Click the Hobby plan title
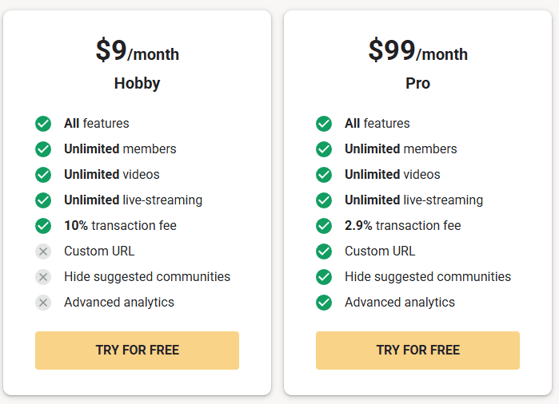The height and width of the screenshot is (404, 559). pyautogui.click(x=137, y=83)
